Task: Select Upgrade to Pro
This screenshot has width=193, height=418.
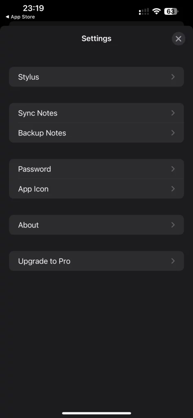Action: coord(96,261)
